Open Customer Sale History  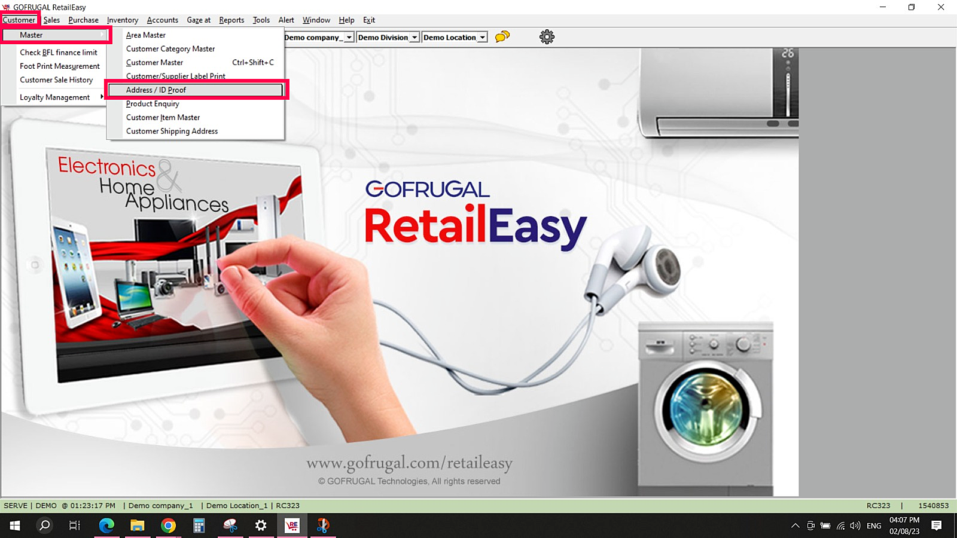(x=56, y=80)
